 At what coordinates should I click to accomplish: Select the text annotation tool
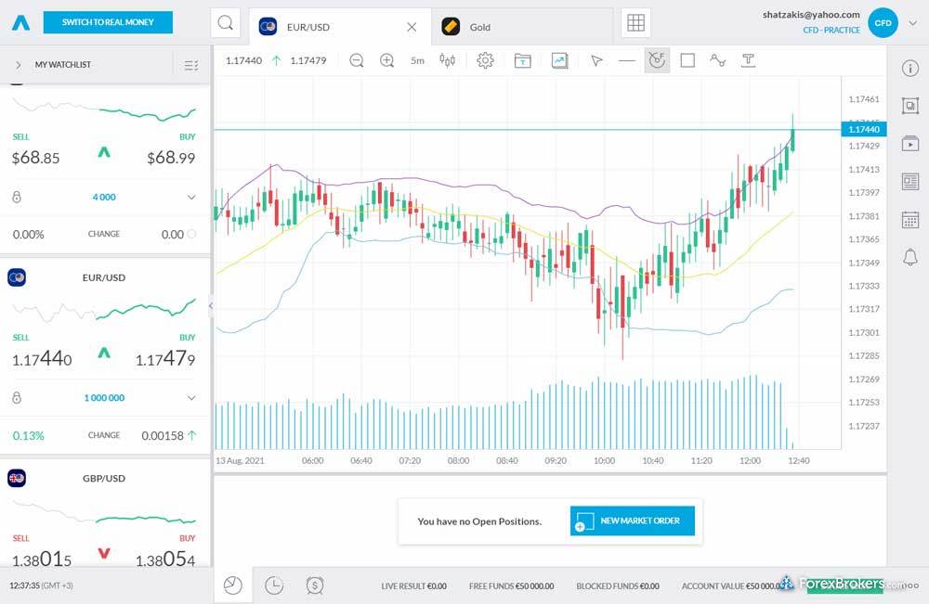tap(748, 60)
